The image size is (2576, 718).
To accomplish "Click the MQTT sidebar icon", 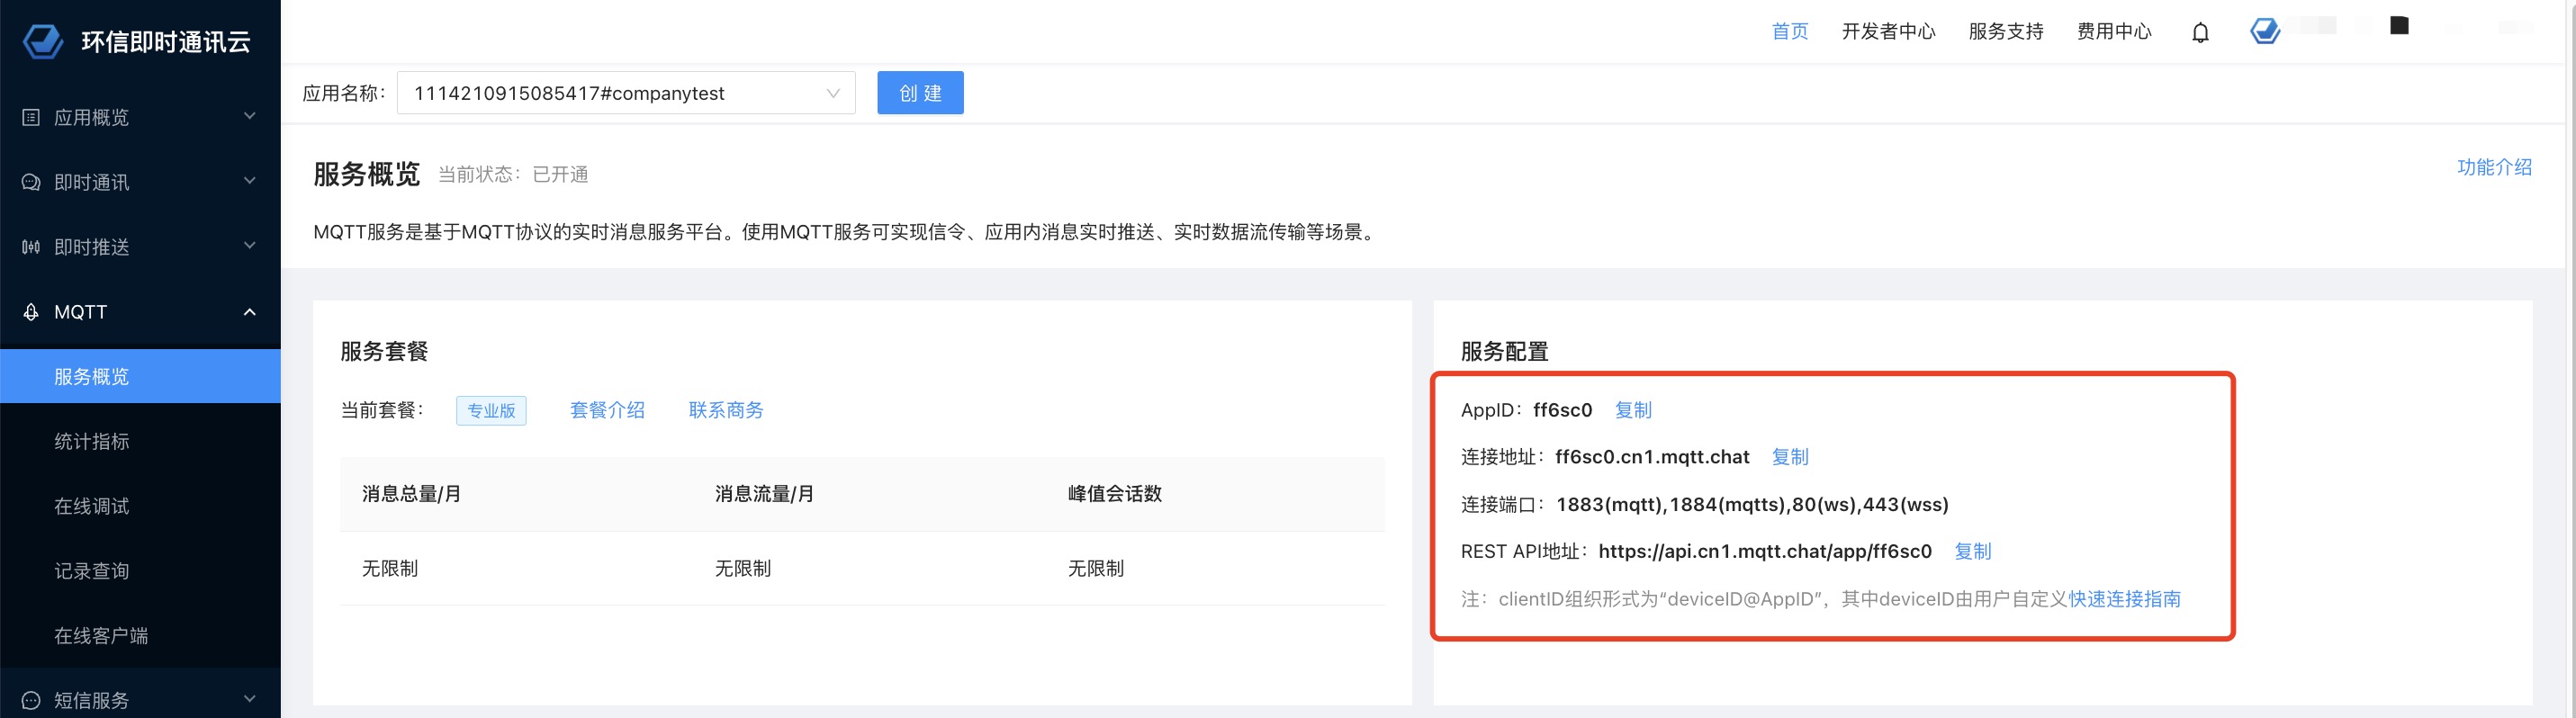I will tap(31, 312).
